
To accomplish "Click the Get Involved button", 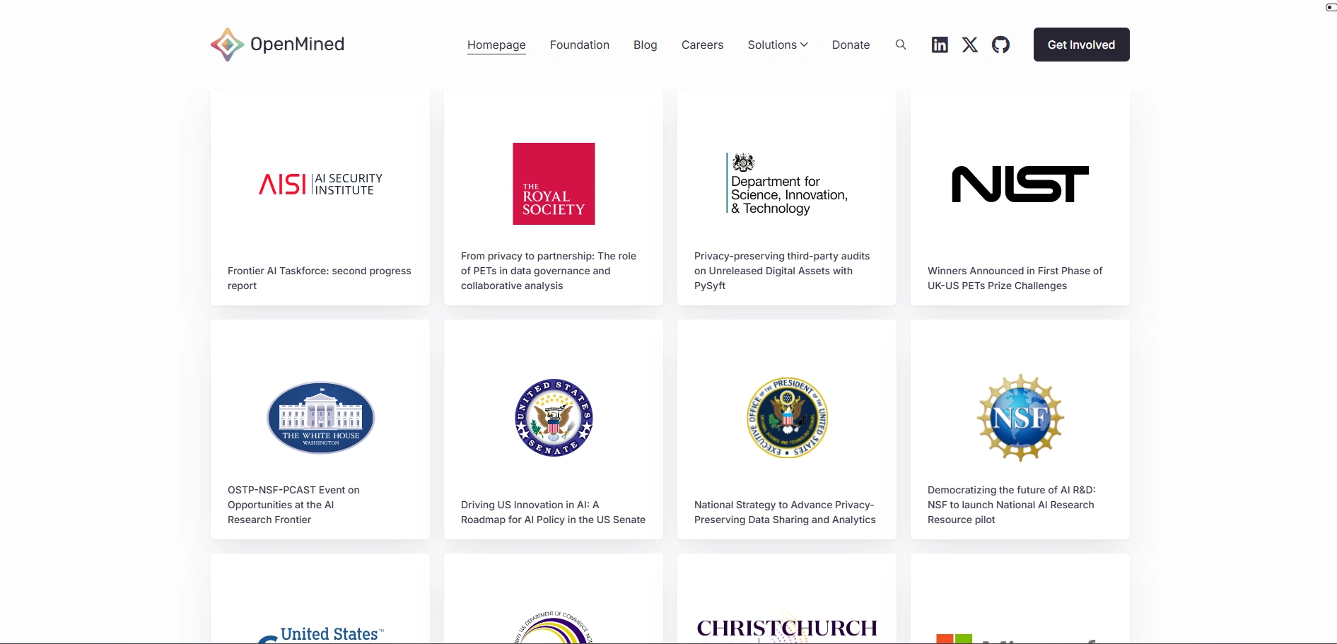I will tap(1081, 45).
